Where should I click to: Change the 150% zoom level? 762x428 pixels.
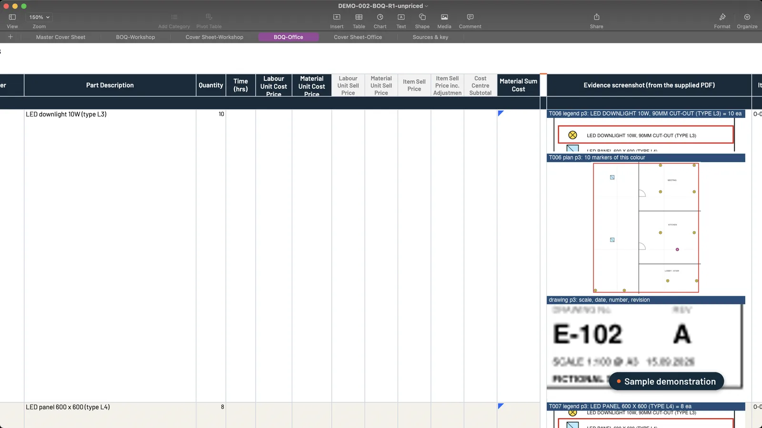[x=39, y=17]
